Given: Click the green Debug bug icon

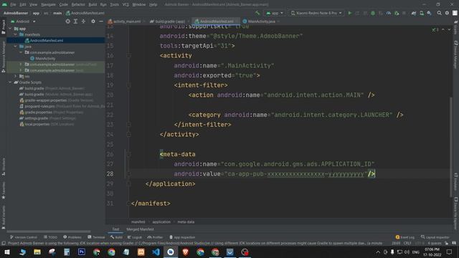Looking at the screenshot, I should pos(373,13).
